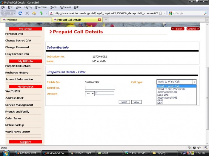This screenshot has height=156, width=209.
Task: Open the View menu
Action: [x=19, y=7]
